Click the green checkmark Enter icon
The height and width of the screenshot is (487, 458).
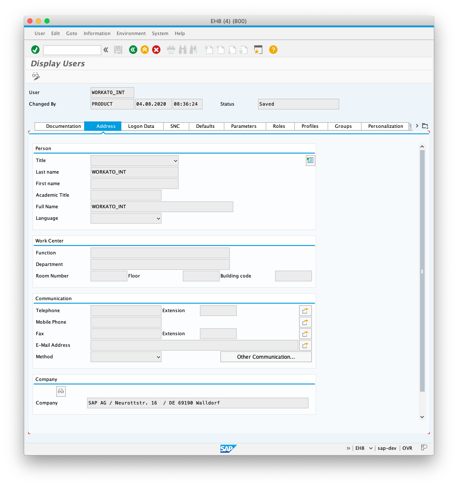[x=35, y=50]
